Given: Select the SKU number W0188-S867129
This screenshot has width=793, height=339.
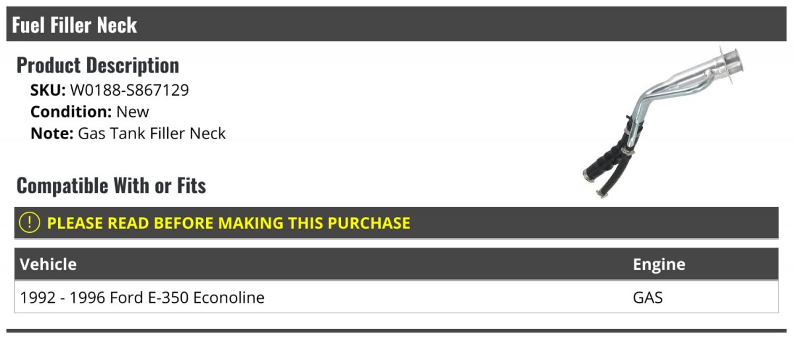Looking at the screenshot, I should 130,90.
